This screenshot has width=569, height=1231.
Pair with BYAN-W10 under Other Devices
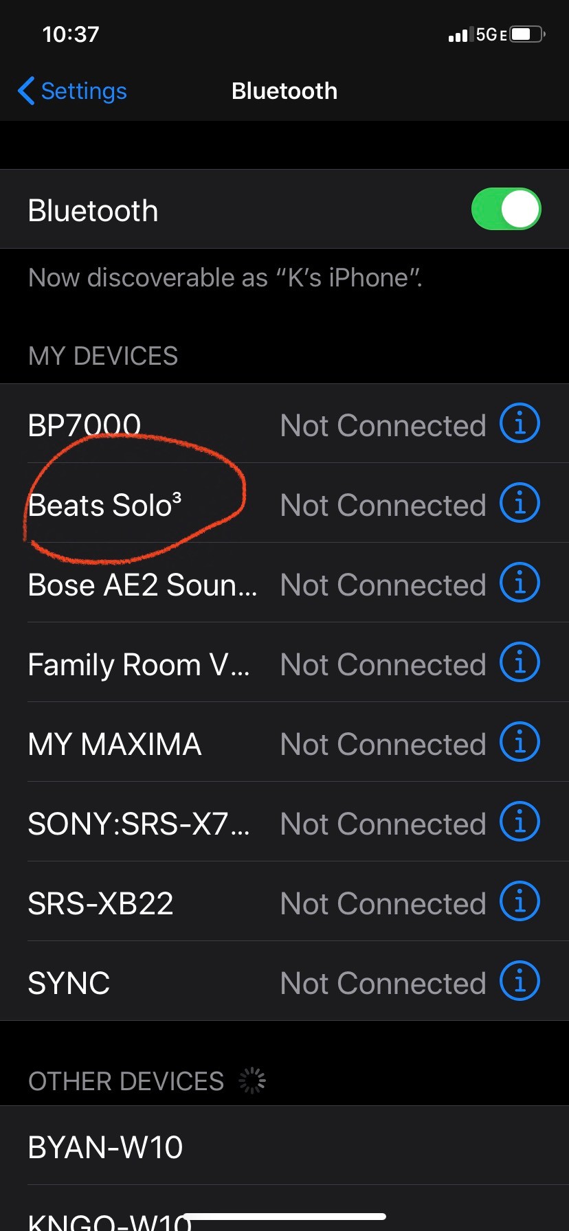click(105, 1147)
